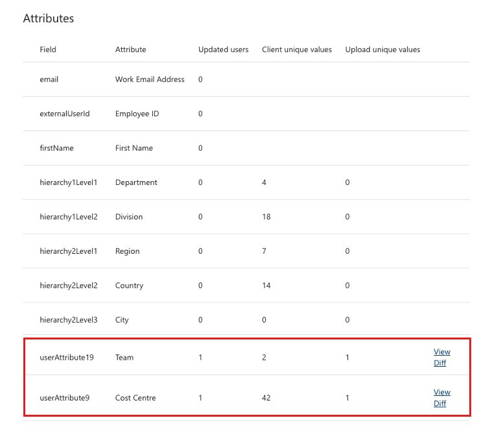Select the hierarchy1Level2 field cell

click(68, 217)
